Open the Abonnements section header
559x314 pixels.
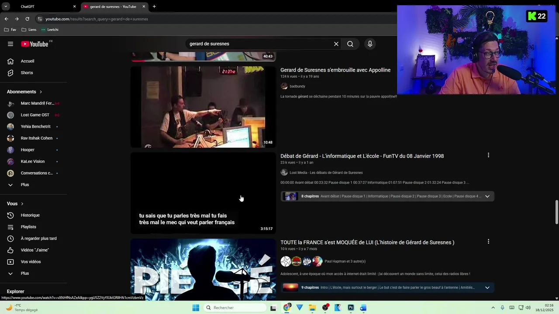pos(24,92)
